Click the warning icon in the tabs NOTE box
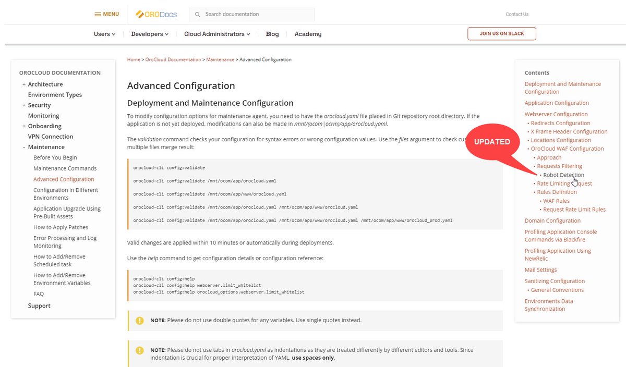This screenshot has width=626, height=367. point(139,350)
